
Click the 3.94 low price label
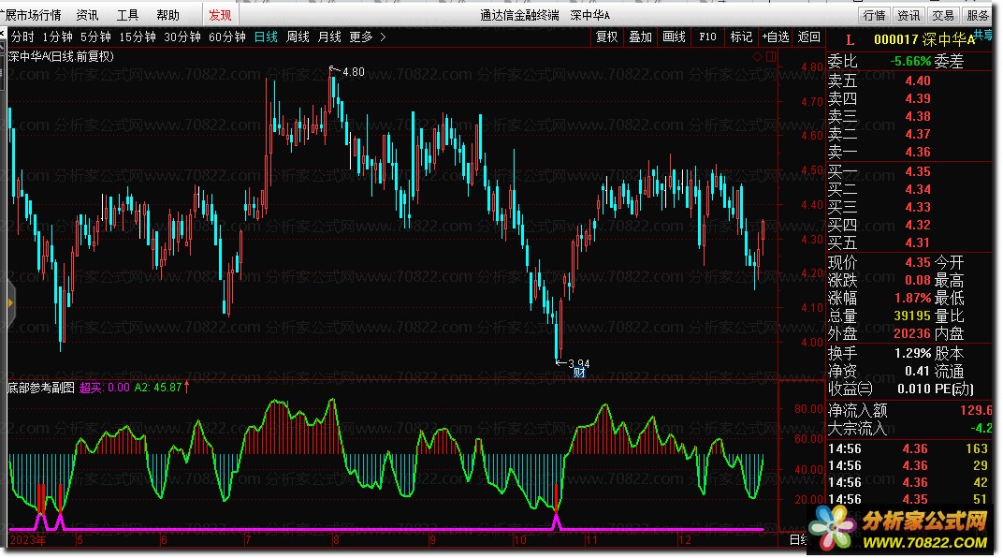(579, 363)
